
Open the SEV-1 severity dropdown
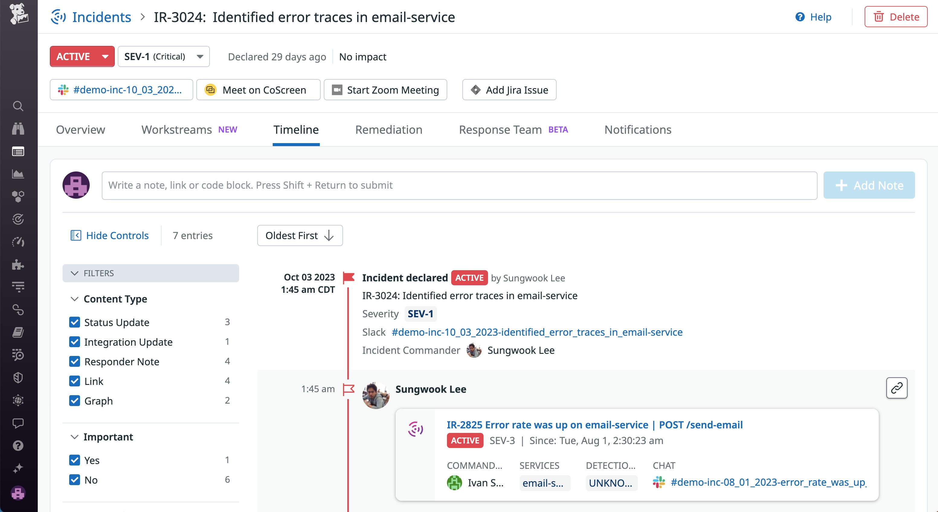[x=163, y=56]
